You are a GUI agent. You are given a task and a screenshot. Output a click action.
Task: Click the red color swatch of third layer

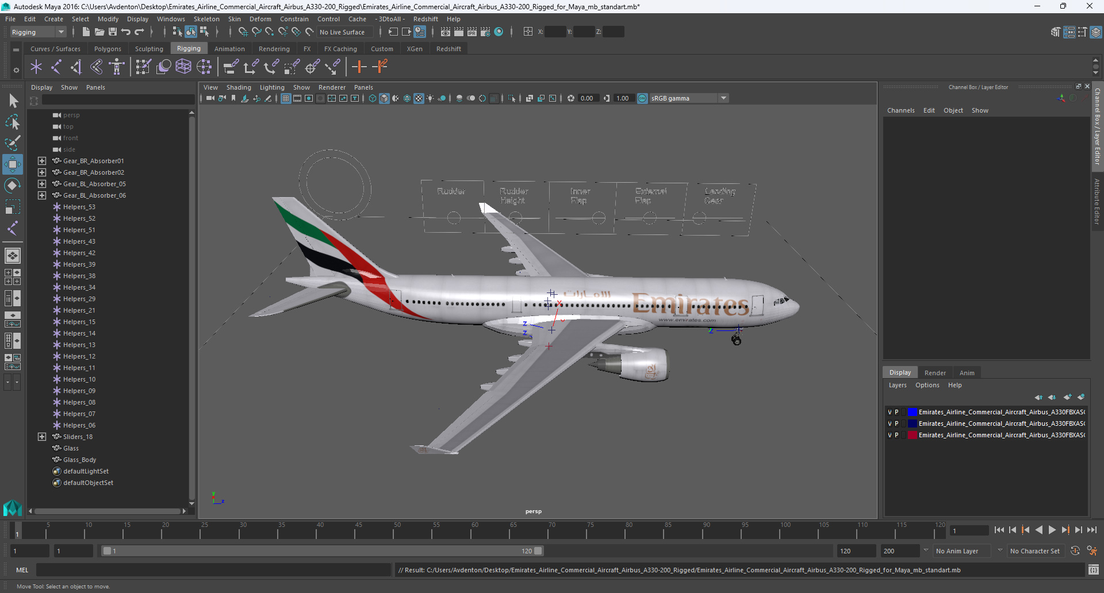[x=913, y=435]
